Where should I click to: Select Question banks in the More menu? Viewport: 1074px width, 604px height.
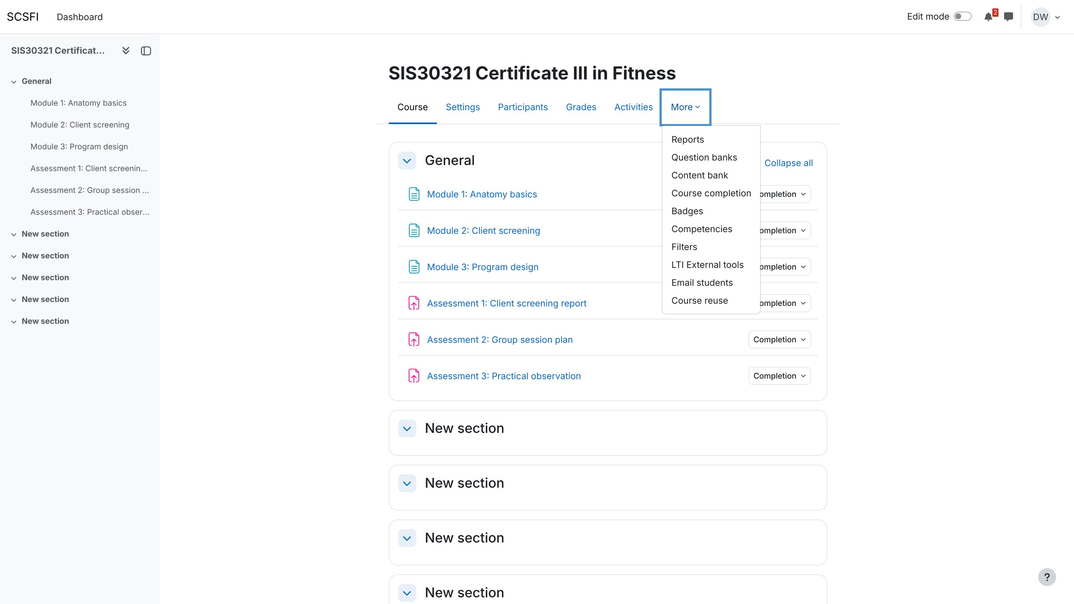(704, 157)
